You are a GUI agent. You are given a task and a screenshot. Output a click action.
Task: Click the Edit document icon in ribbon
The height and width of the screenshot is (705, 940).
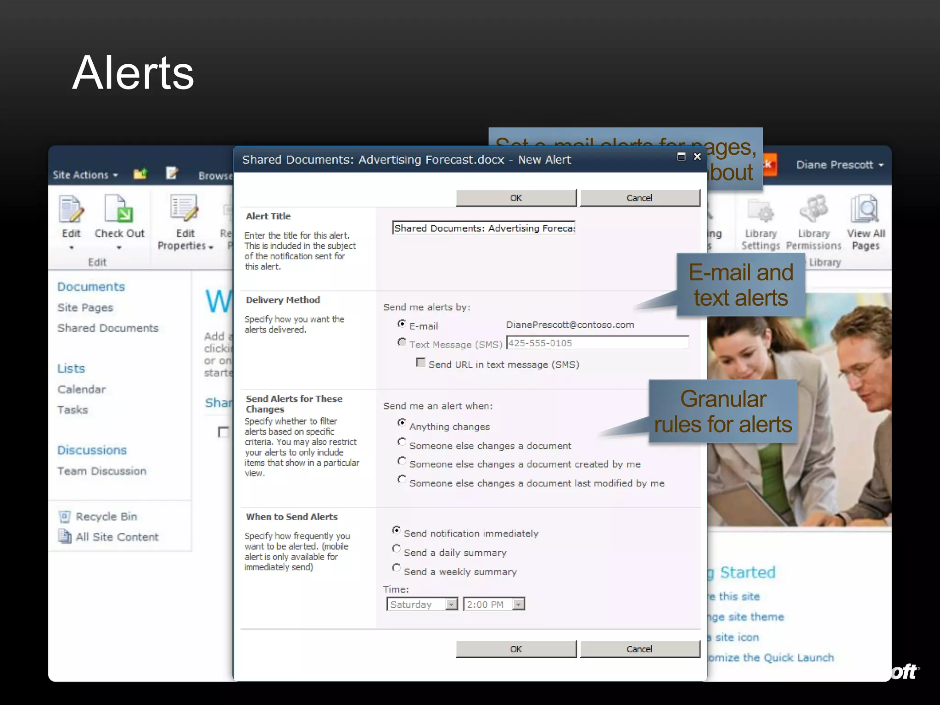71,209
